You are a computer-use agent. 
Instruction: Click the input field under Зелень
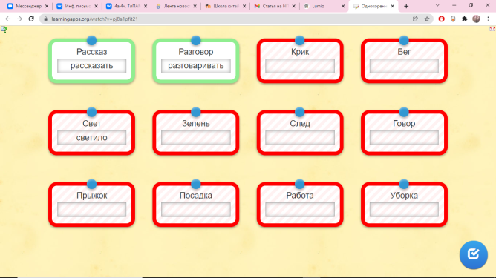196,137
